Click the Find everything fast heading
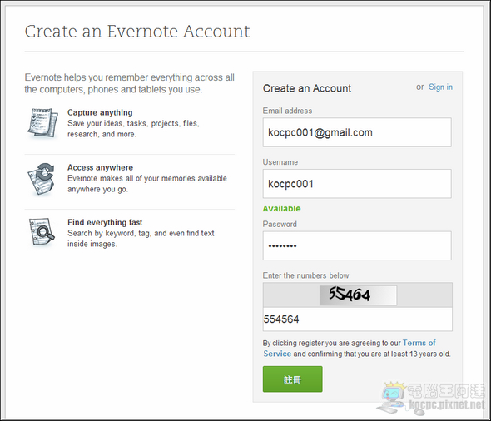This screenshot has height=421, width=491. coord(105,222)
